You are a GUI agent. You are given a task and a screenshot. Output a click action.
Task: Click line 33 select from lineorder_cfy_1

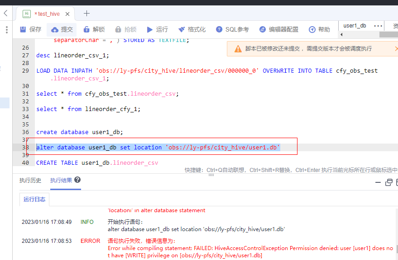coord(88,109)
